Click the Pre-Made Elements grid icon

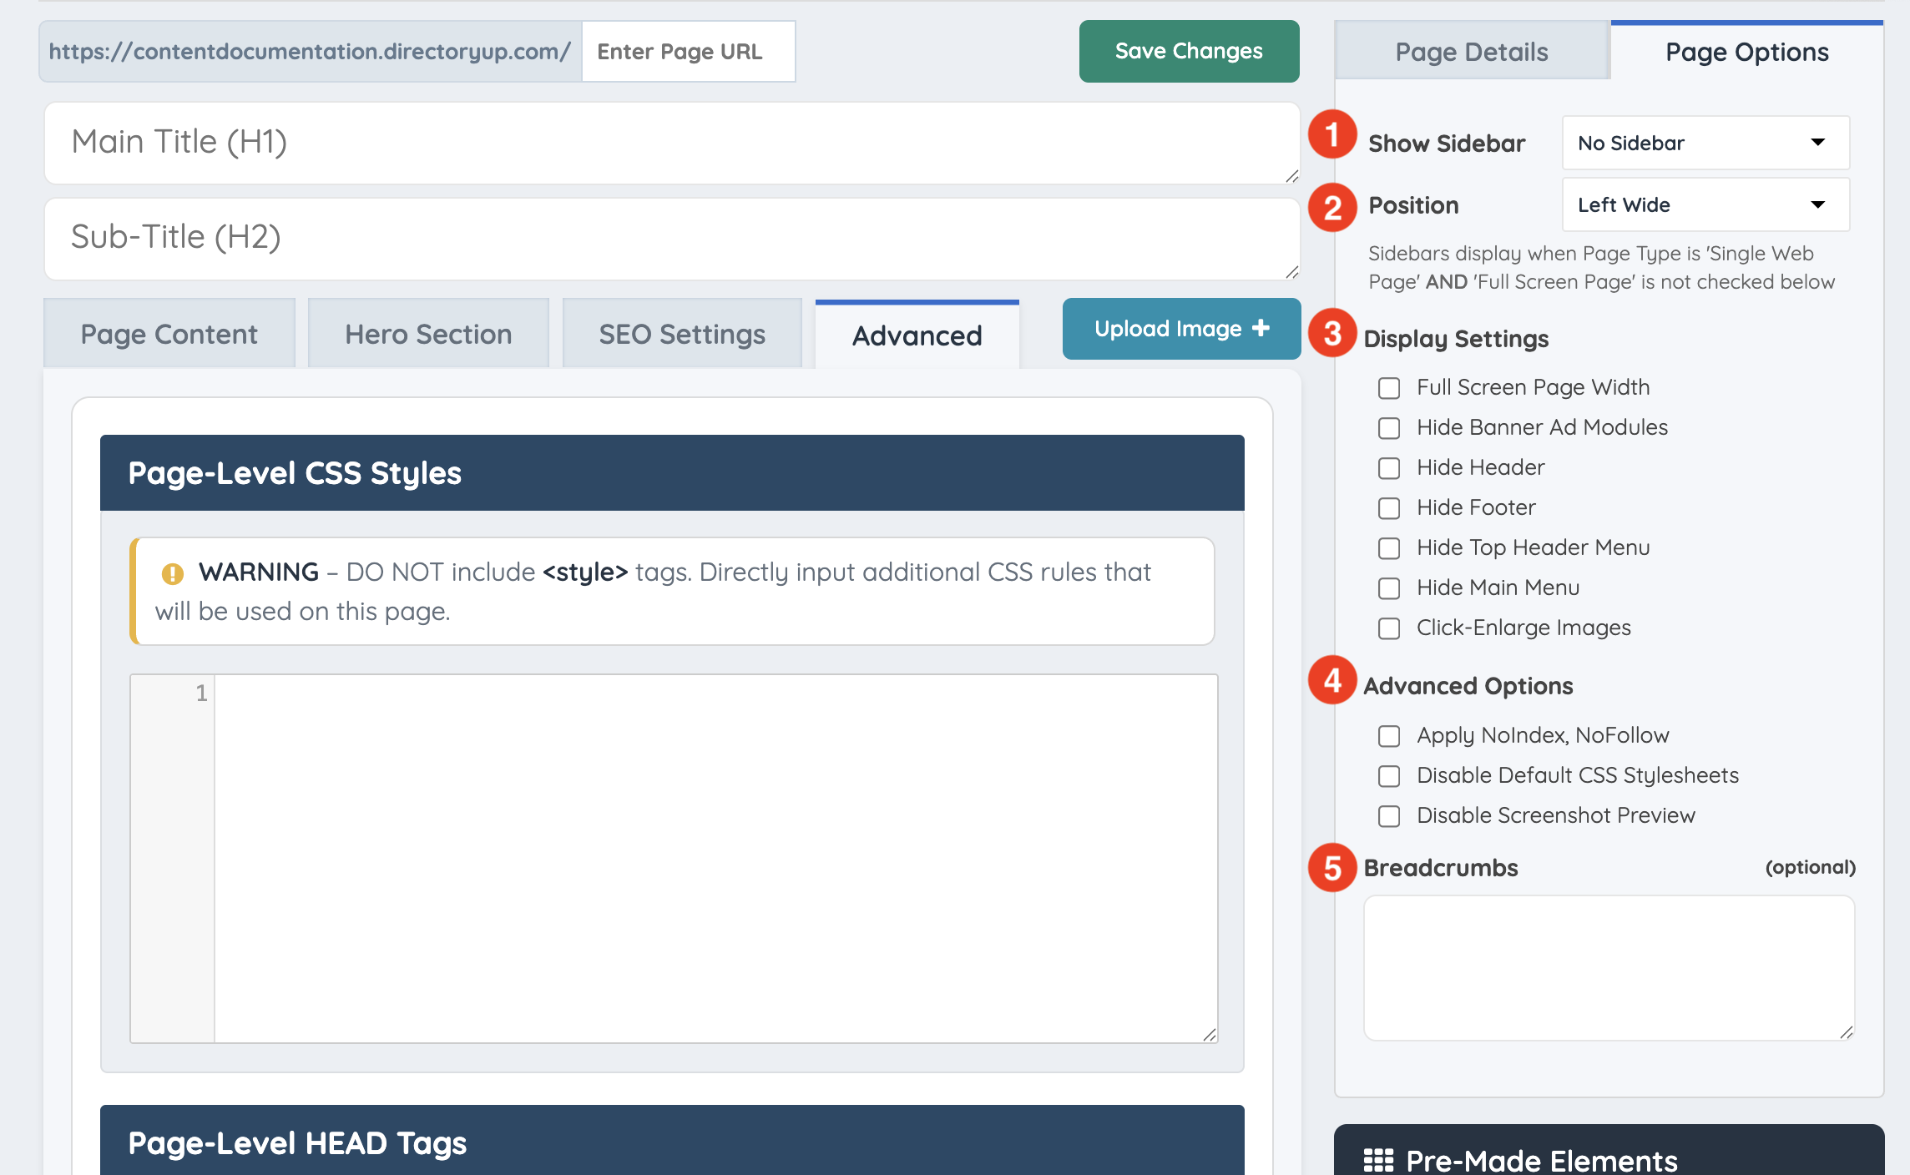1378,1160
